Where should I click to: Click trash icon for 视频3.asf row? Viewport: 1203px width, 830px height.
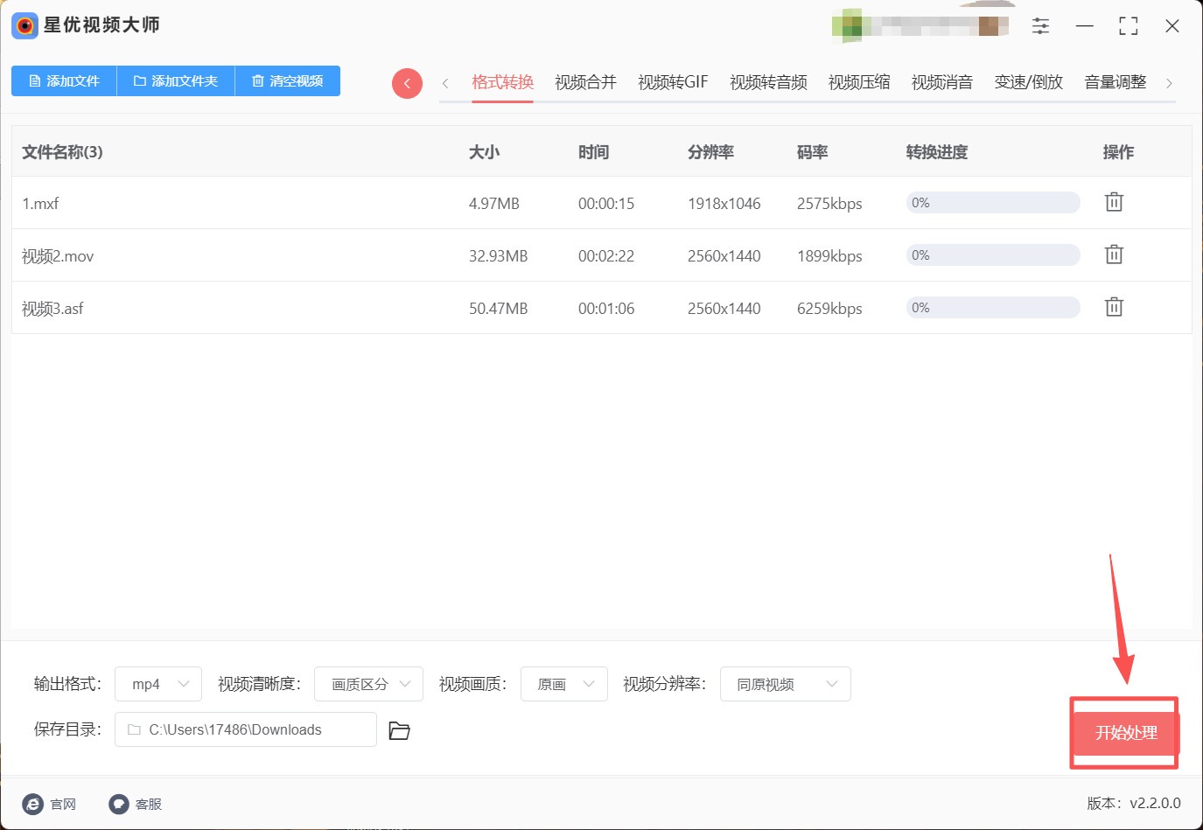click(x=1114, y=307)
